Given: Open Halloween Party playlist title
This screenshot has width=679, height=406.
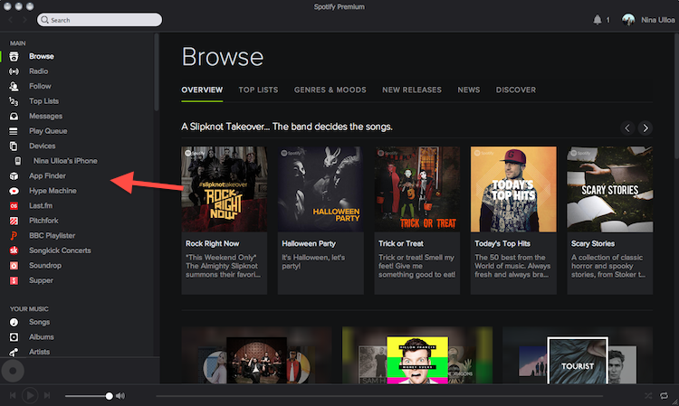Looking at the screenshot, I should coord(309,243).
